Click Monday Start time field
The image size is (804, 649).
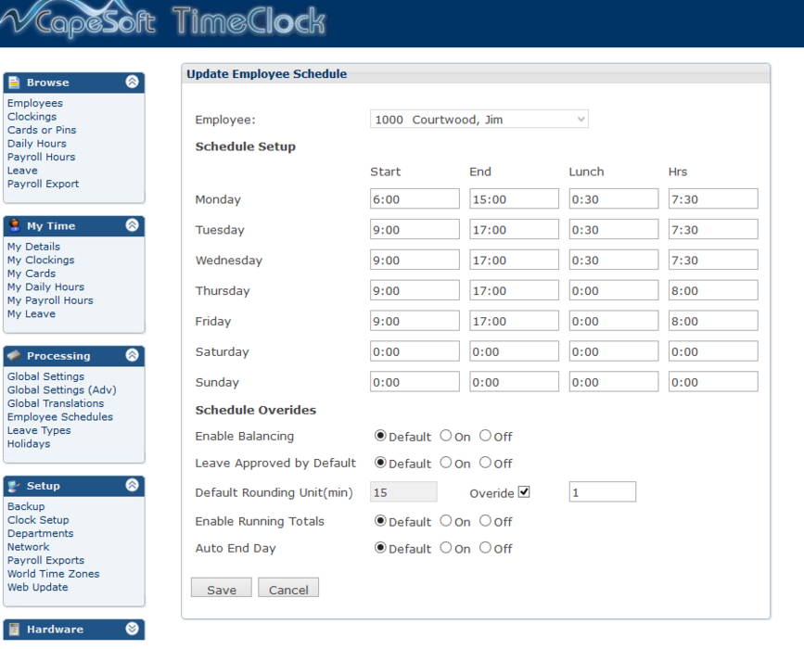(415, 199)
